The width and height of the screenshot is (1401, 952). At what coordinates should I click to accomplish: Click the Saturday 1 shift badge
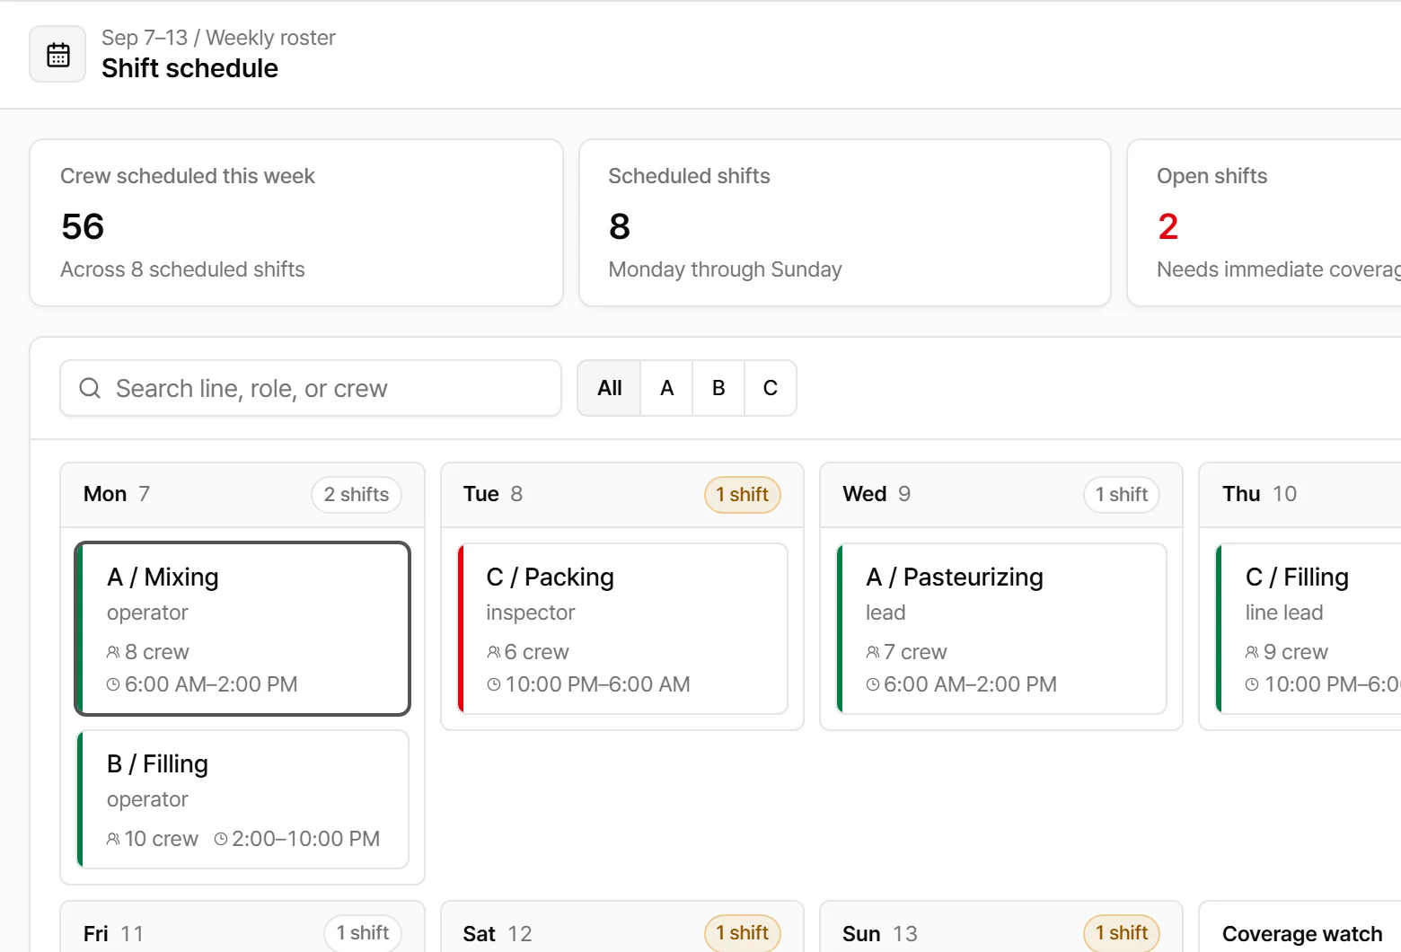point(743,933)
